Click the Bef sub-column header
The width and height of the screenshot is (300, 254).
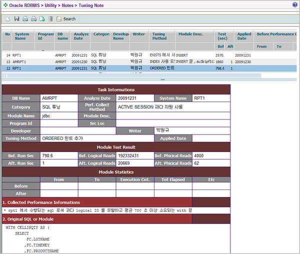click(x=220, y=46)
